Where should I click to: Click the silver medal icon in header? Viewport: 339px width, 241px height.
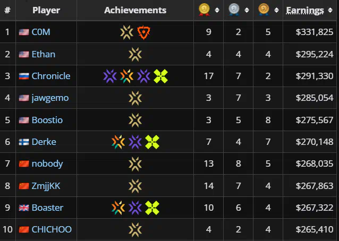coord(234,10)
